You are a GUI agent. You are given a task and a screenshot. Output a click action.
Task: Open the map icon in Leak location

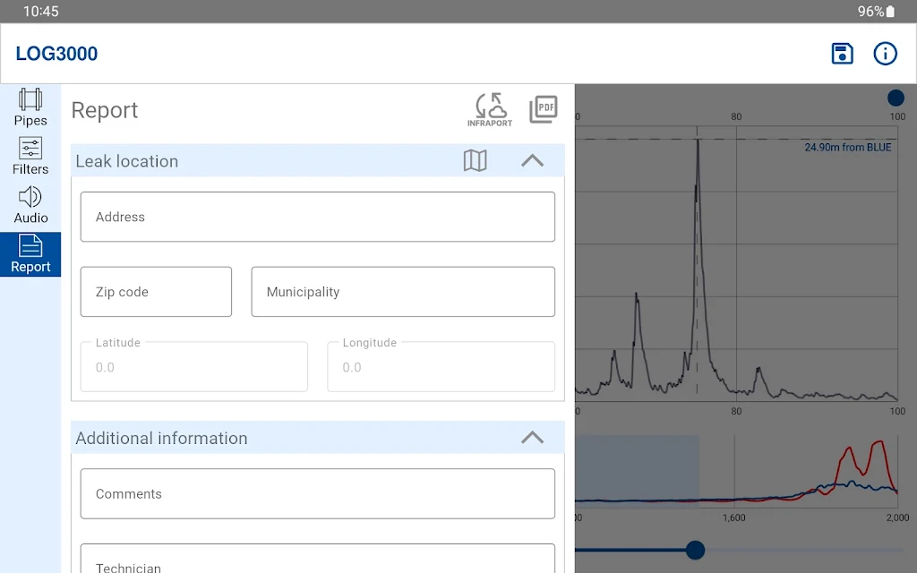(475, 160)
